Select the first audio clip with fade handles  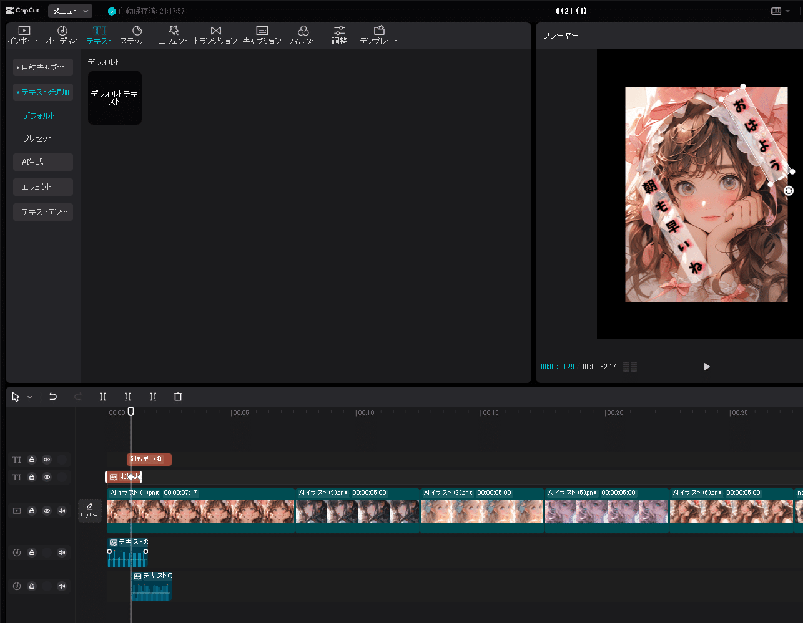click(x=127, y=553)
